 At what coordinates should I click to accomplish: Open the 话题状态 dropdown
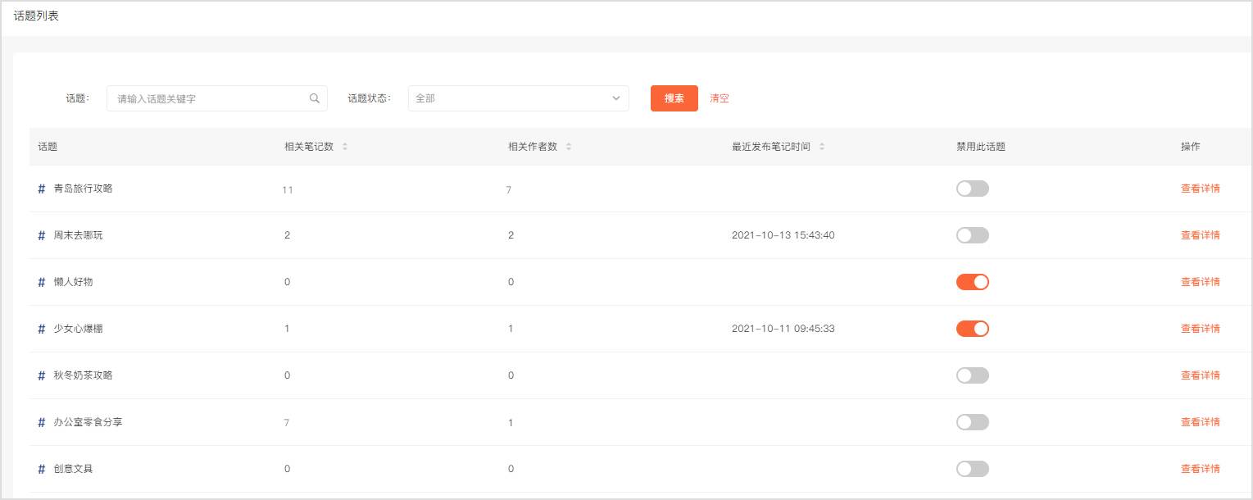pyautogui.click(x=518, y=98)
